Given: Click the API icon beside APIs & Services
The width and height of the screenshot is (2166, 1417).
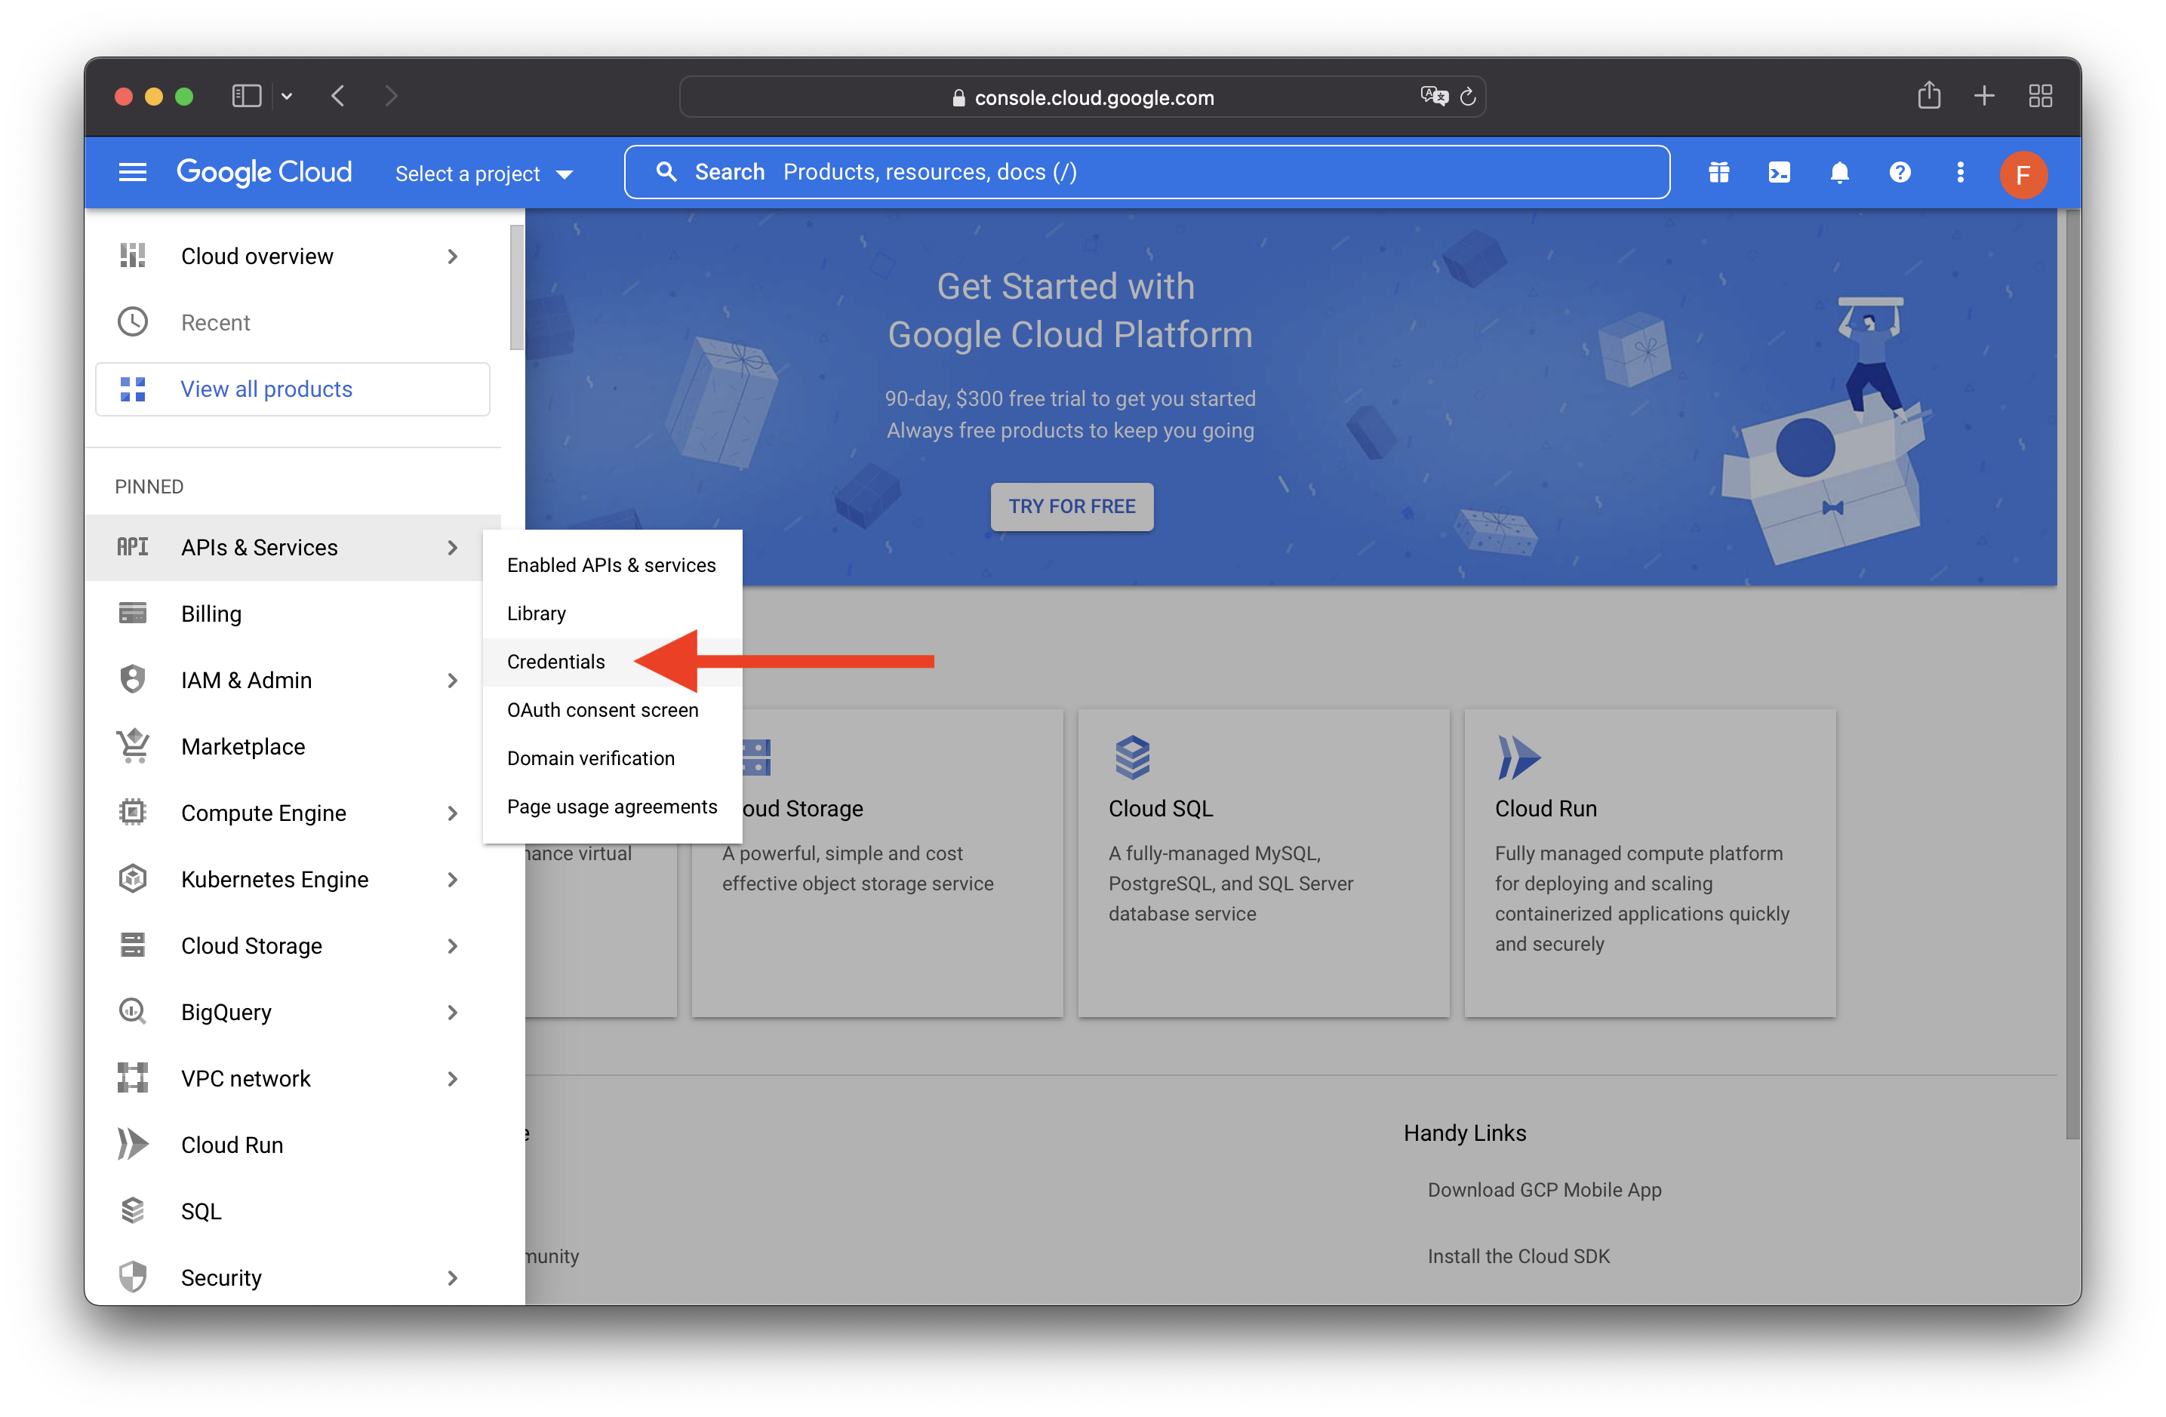Looking at the screenshot, I should [133, 547].
